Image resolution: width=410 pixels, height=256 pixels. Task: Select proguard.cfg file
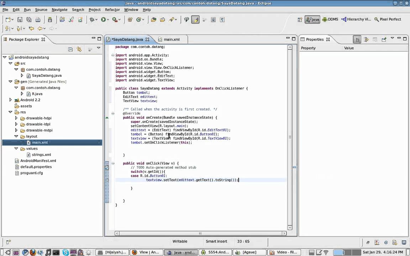point(31,173)
